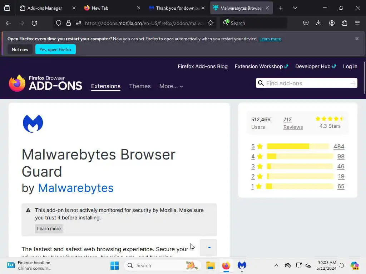Screen dimensions: 366x274
Task: Open the Windows Start menu
Action: [114, 265]
